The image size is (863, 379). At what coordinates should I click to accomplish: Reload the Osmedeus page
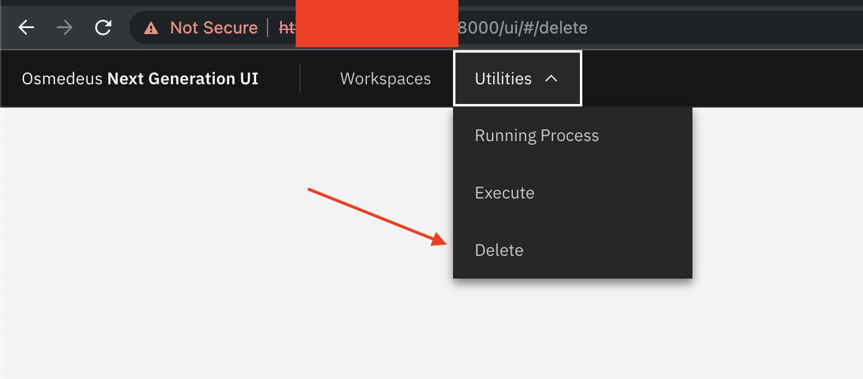102,27
